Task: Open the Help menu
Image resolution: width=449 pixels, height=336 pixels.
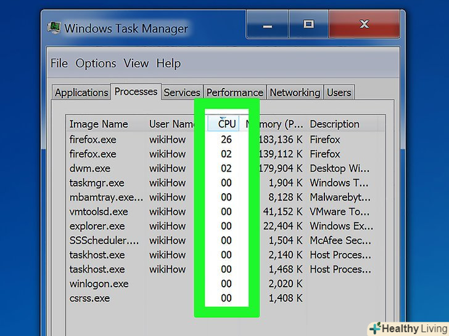Action: click(x=168, y=63)
